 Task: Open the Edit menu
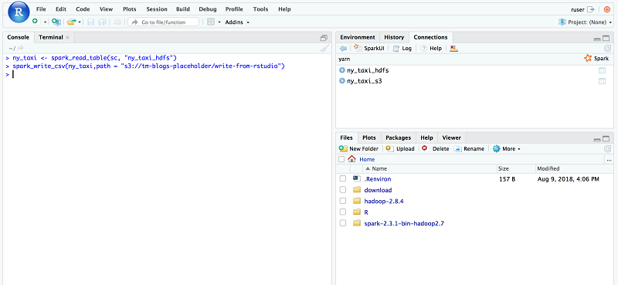click(61, 9)
